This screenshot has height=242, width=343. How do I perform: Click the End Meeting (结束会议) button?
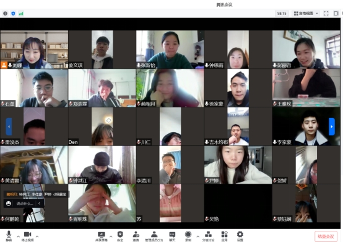click(x=326, y=236)
